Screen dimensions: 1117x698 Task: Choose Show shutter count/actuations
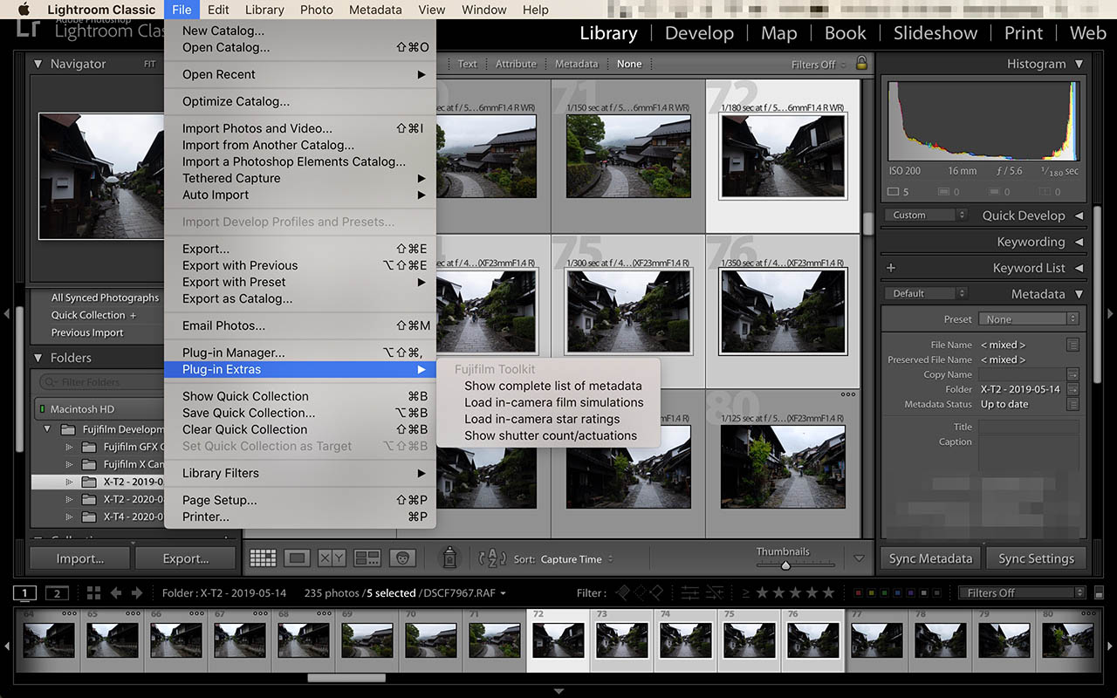[553, 435]
